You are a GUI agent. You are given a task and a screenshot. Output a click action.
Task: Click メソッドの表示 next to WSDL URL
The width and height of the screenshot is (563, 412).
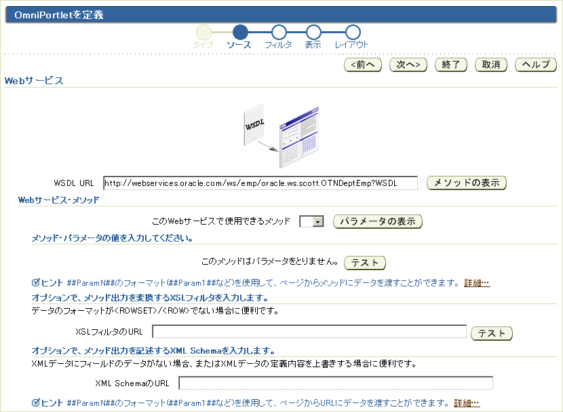pos(466,183)
